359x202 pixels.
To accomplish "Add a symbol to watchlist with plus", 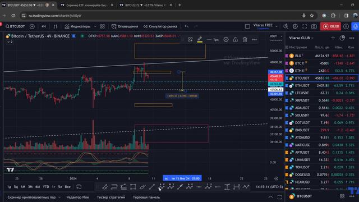I will click(333, 38).
